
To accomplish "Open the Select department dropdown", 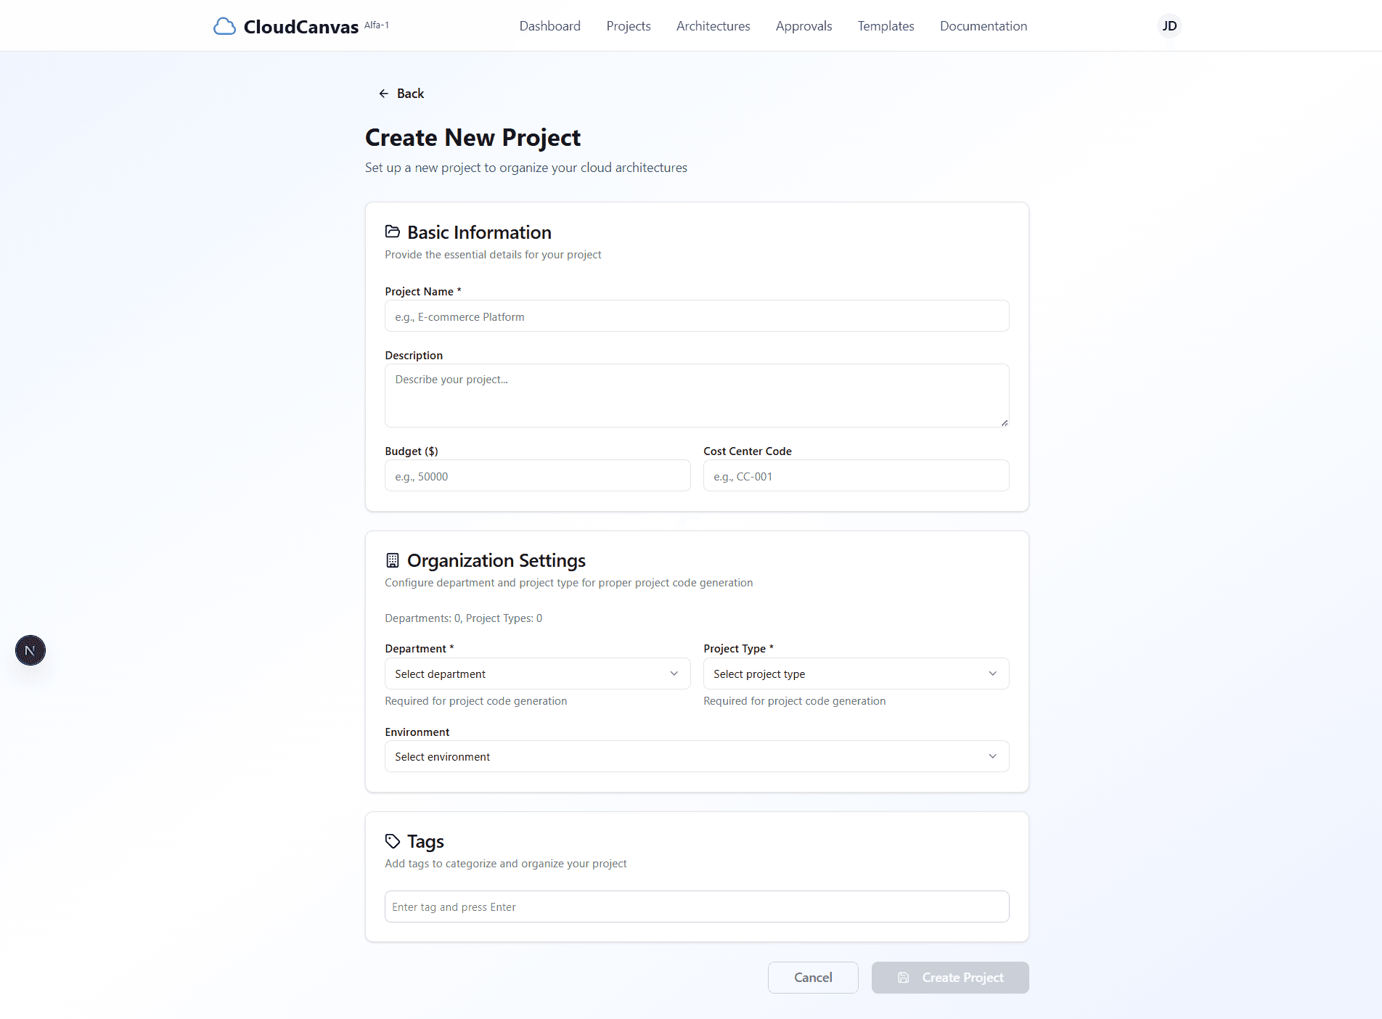I will pyautogui.click(x=536, y=674).
